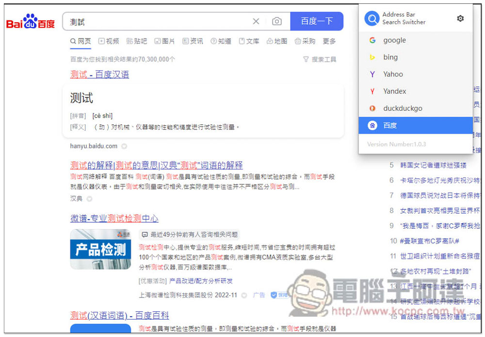Click the icon next to 汉典 source
This screenshot has height=337, width=485.
[x=89, y=199]
